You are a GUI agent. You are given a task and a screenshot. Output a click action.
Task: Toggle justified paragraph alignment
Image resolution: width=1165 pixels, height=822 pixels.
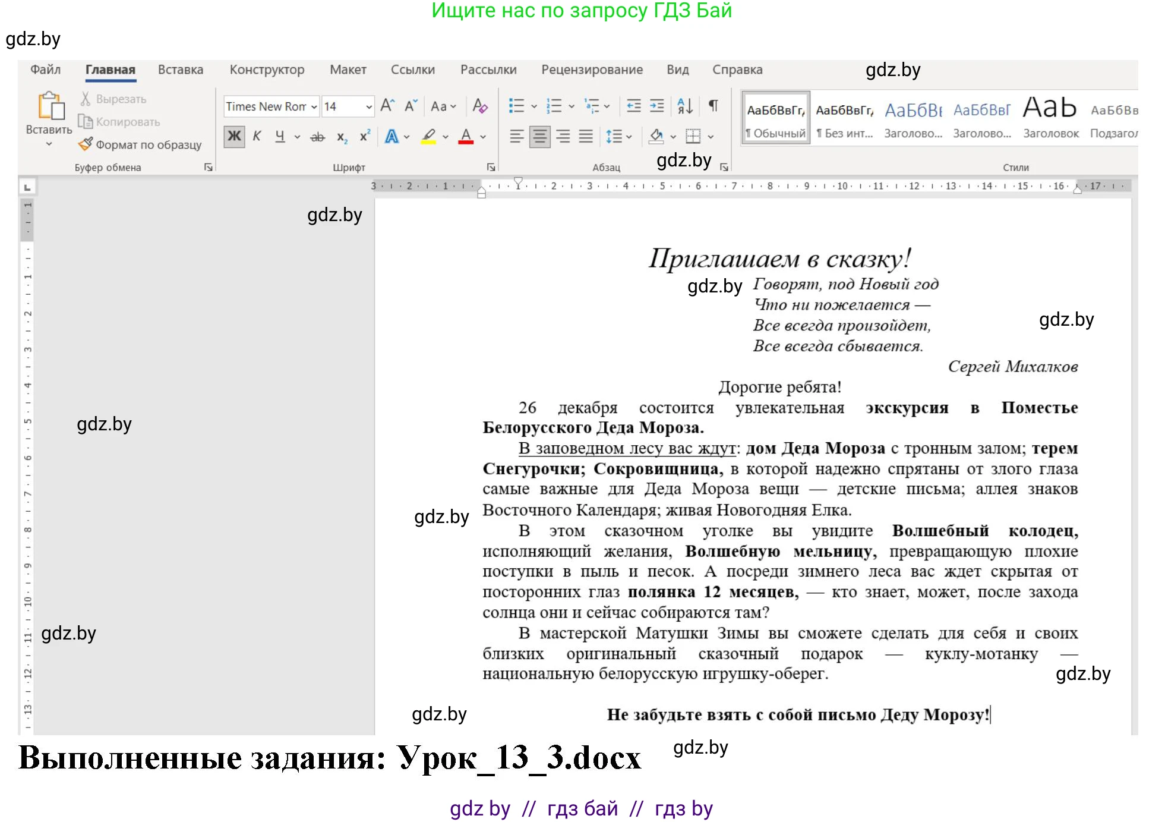click(x=585, y=136)
